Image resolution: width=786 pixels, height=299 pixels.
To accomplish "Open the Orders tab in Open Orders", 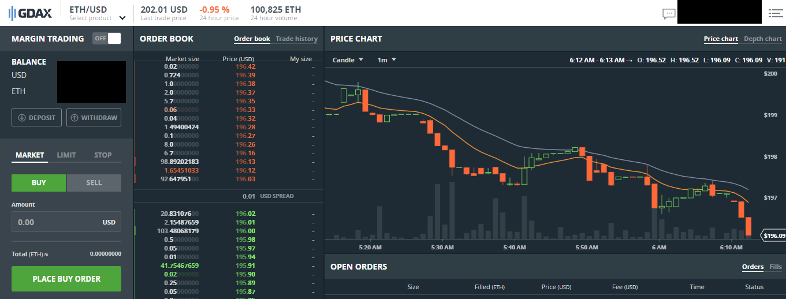I will 753,267.
